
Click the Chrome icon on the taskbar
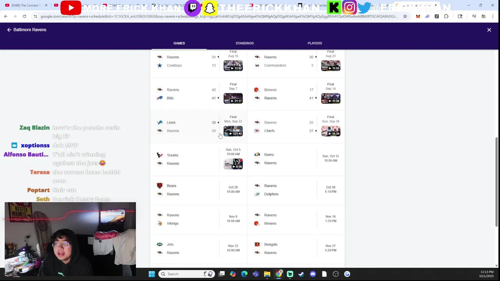279,274
